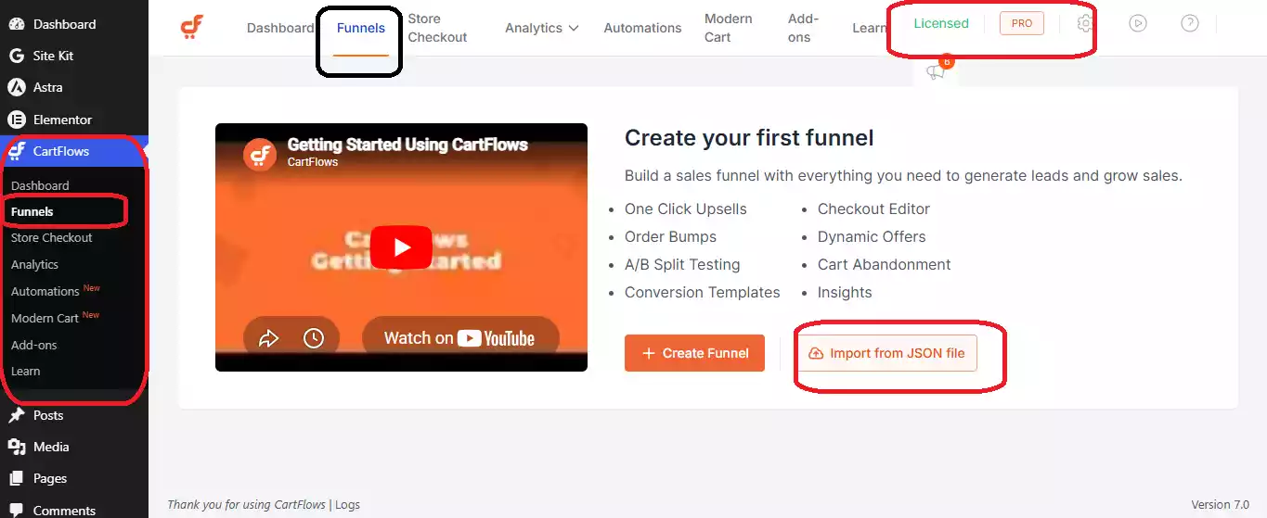
Task: Click the CartFlows channel avatar on video
Action: pyautogui.click(x=260, y=154)
